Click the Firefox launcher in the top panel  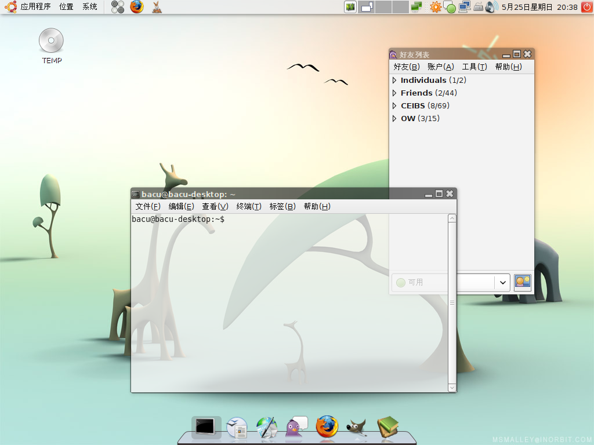point(137,7)
